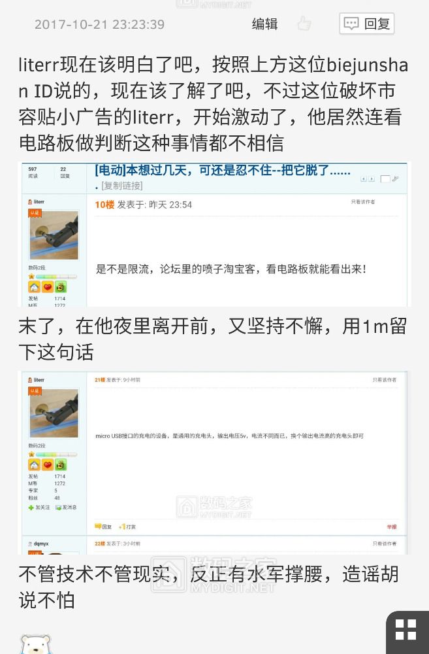Click the 只看该作者 link on floor 21
Screen dimensions: 429x654
pos(385,380)
